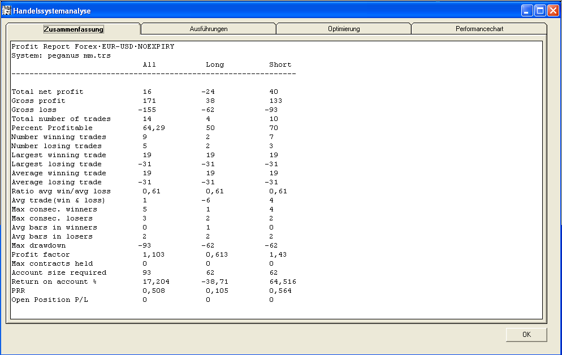Click the Handelssystemanalyse window icon in title bar
This screenshot has height=355, width=562.
tap(7, 11)
